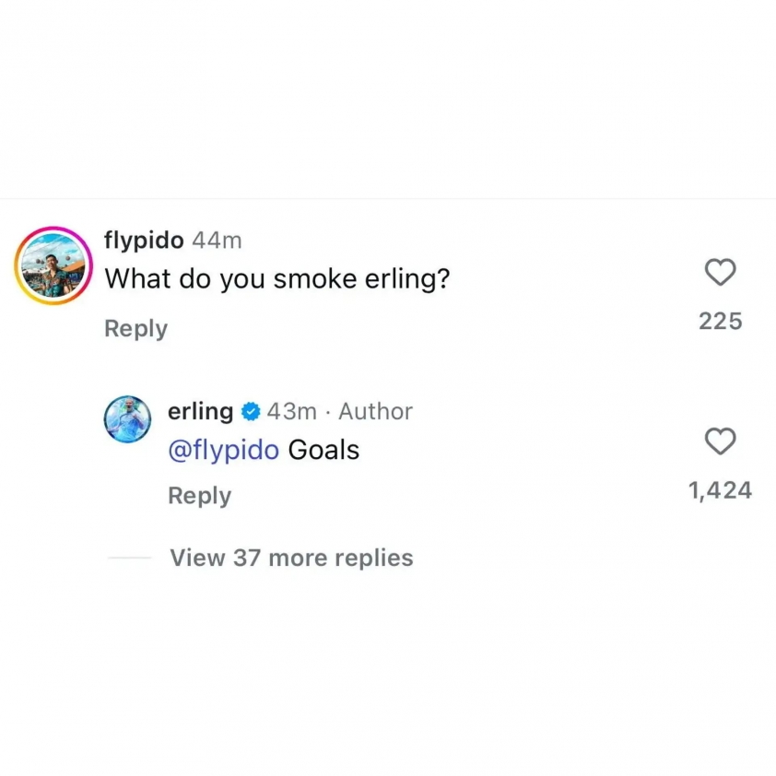Click the short line before View more replies

coord(129,558)
